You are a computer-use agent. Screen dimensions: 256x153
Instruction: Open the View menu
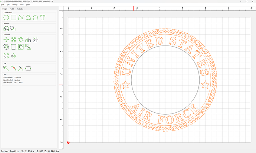pyautogui.click(x=22, y=4)
